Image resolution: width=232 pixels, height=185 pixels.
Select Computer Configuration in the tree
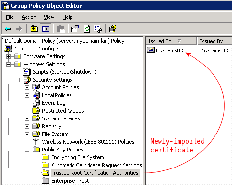click(x=42, y=49)
